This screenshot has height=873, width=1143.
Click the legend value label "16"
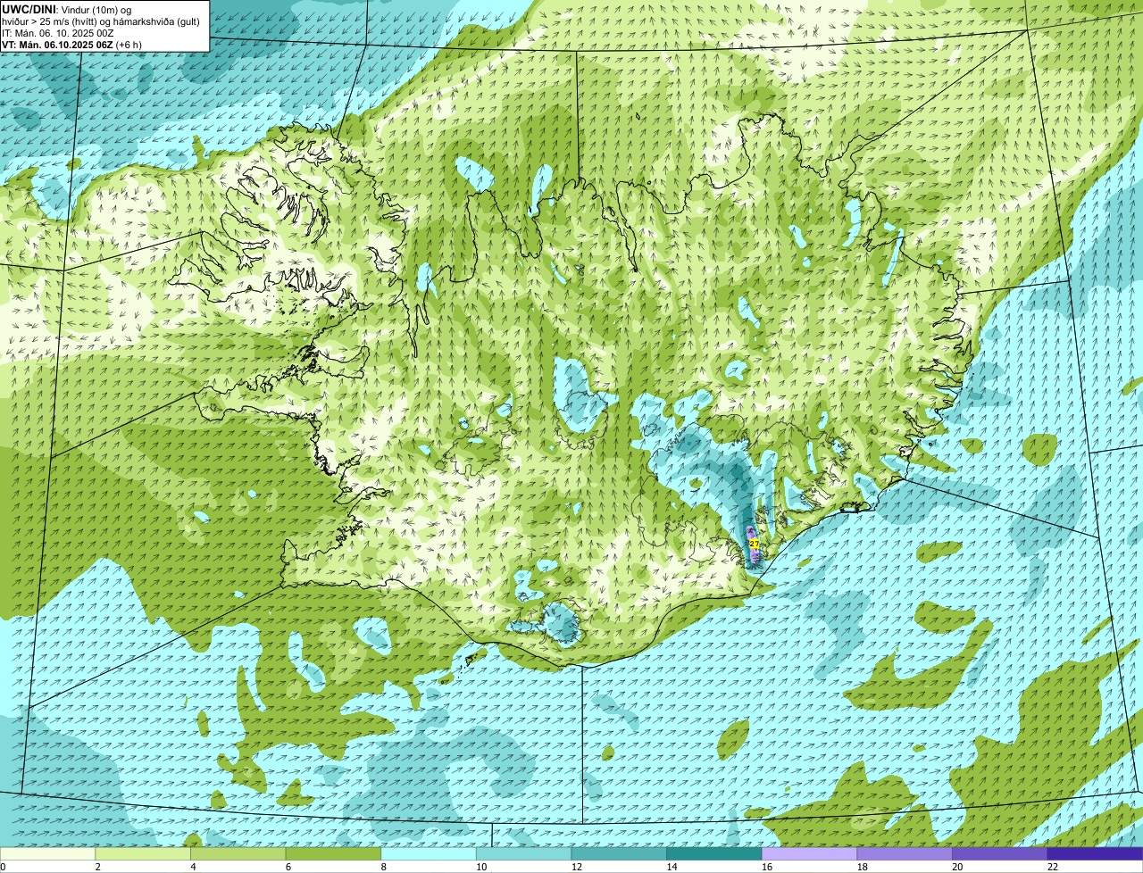[x=767, y=867]
